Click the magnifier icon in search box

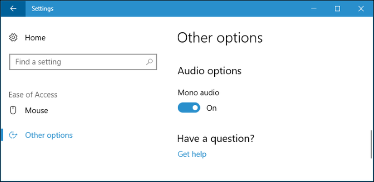(x=149, y=62)
